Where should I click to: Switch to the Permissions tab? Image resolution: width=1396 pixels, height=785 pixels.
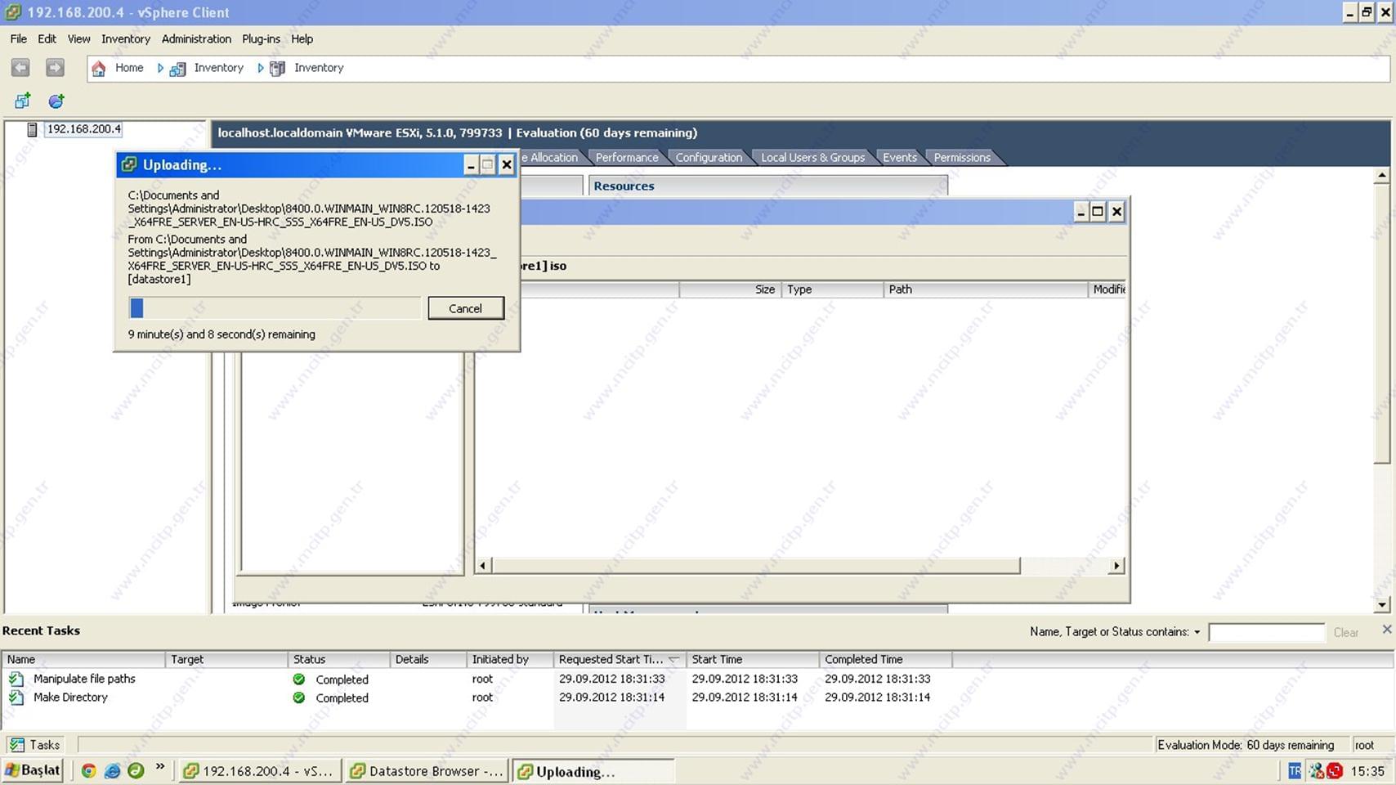pyautogui.click(x=962, y=157)
